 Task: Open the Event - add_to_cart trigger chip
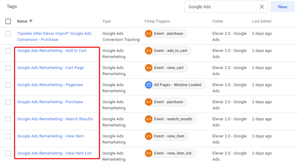(x=168, y=51)
